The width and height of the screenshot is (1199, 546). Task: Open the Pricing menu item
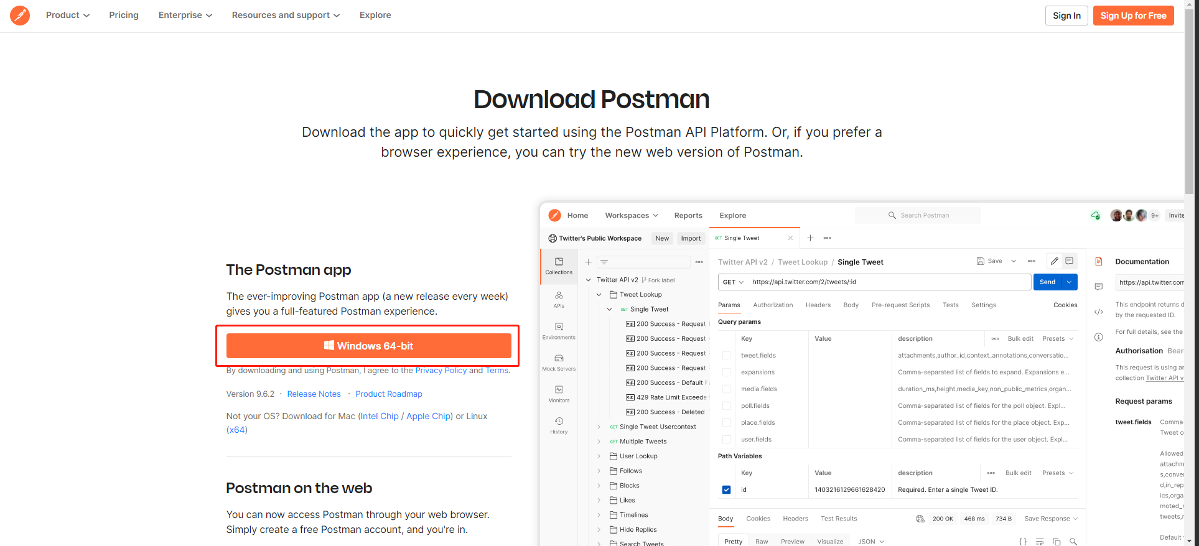point(124,15)
